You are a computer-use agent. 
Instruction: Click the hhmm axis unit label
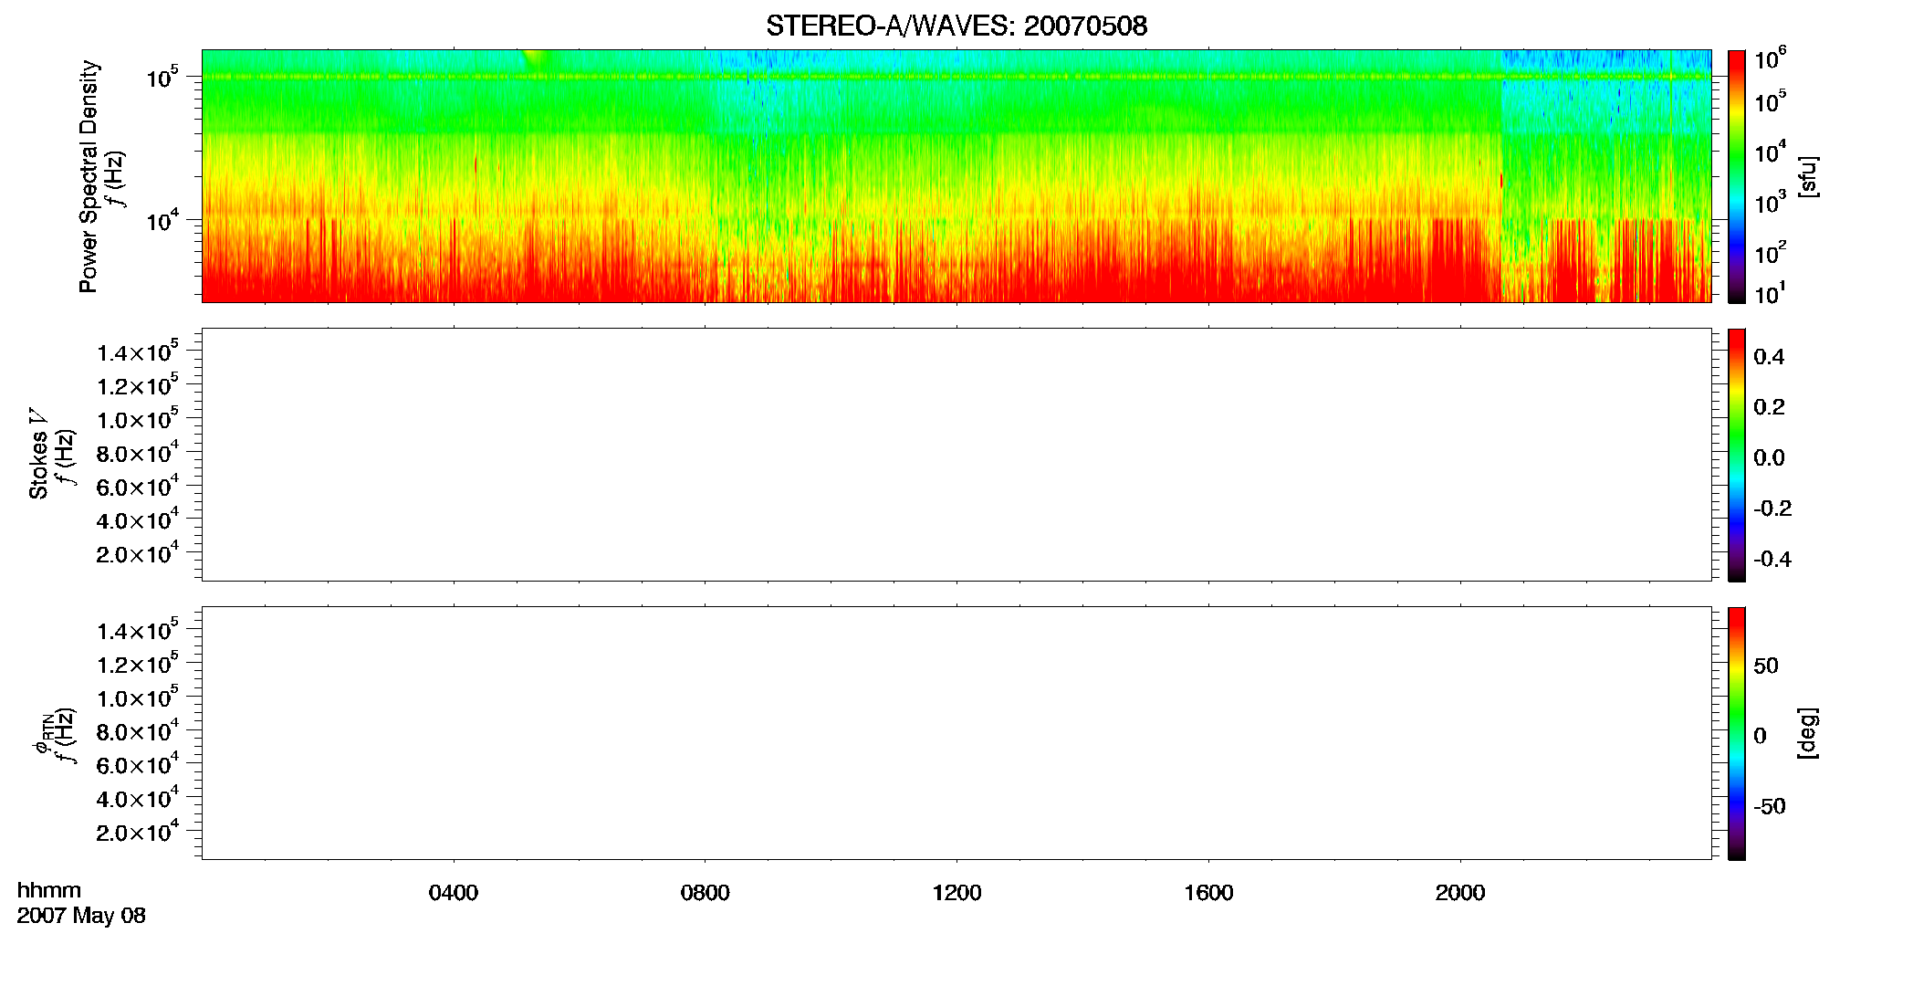[x=49, y=890]
